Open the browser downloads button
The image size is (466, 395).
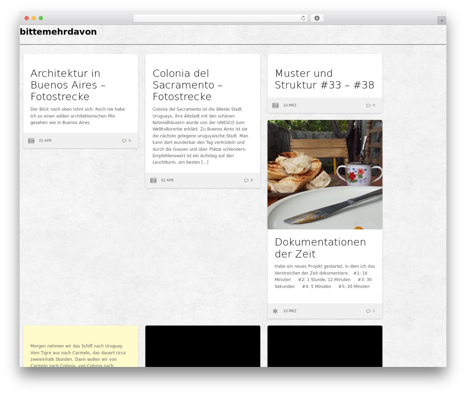tap(317, 18)
